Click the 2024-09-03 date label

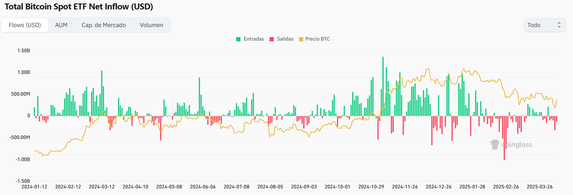coord(304,187)
